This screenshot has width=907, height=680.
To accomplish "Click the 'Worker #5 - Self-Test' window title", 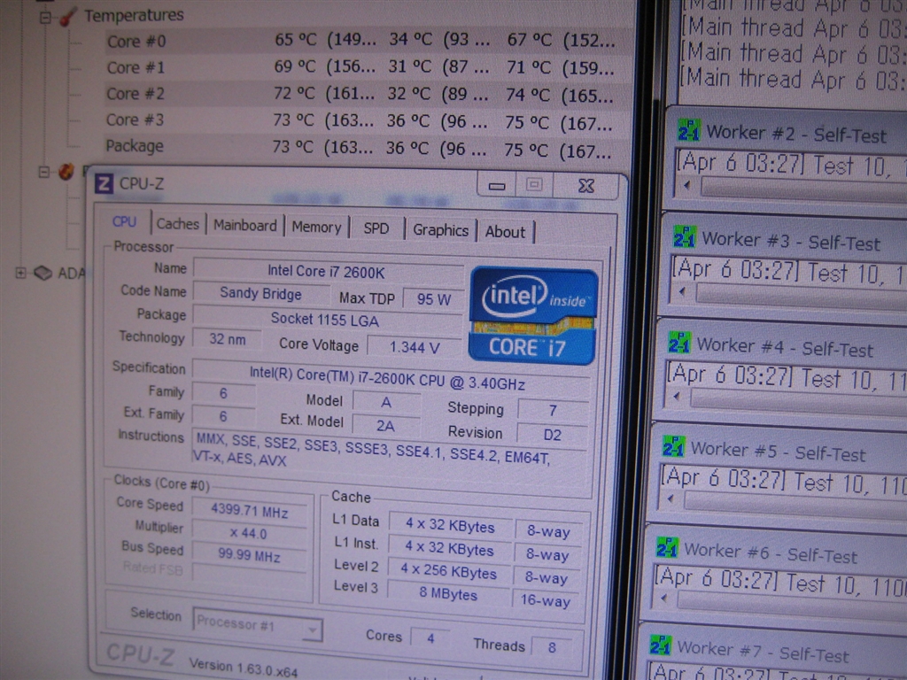I will 779,451.
